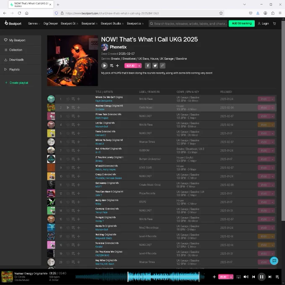Open price dropdown for Where Do We Go?
The width and height of the screenshot is (285, 285).
point(272,99)
